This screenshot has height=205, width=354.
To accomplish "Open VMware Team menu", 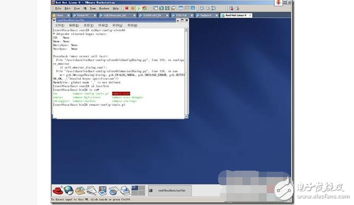I will (93, 9).
